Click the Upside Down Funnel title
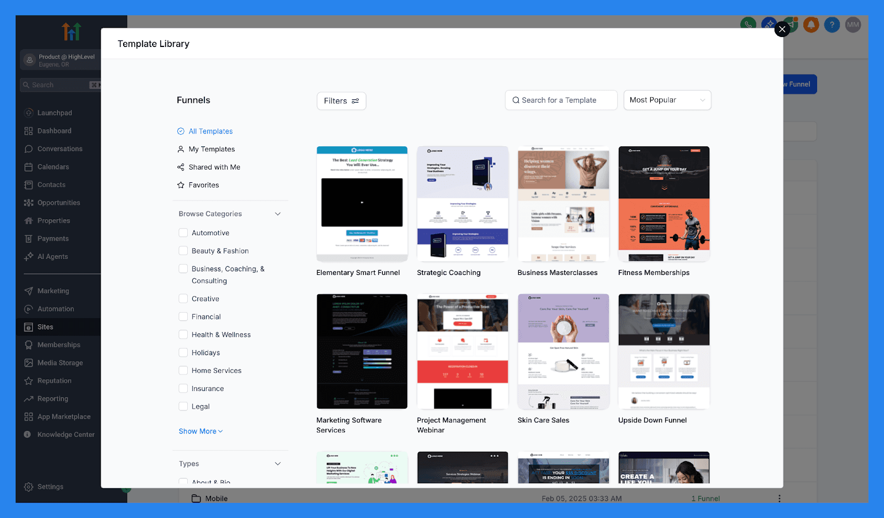Image resolution: width=884 pixels, height=518 pixels. pyautogui.click(x=653, y=420)
